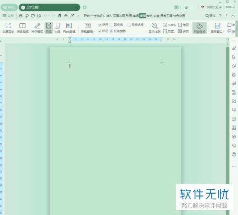
Task: Click the shapes icon in right sidebar
Action: coord(234,66)
